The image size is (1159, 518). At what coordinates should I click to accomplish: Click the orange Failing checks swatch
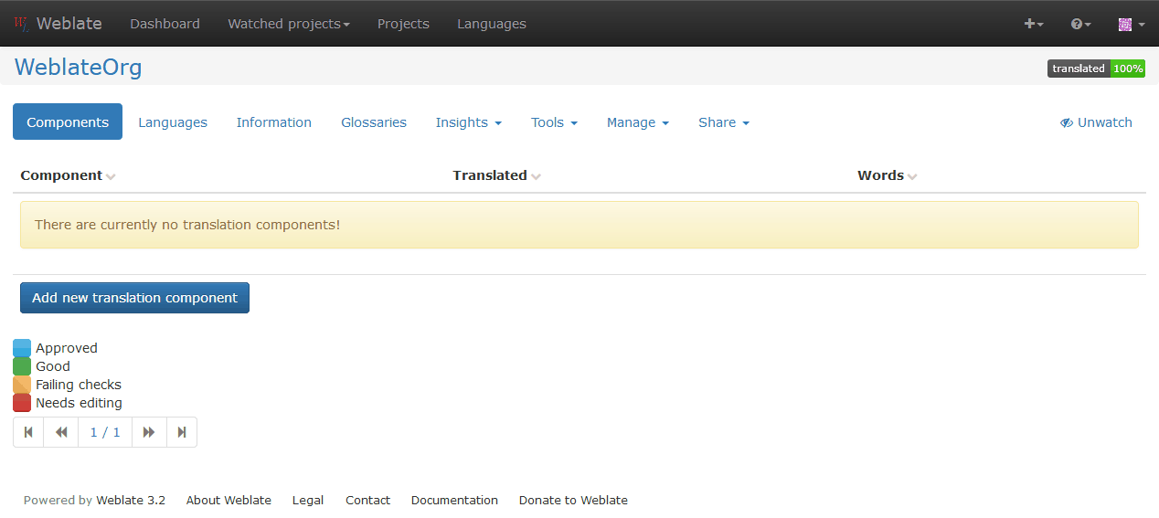(x=22, y=385)
